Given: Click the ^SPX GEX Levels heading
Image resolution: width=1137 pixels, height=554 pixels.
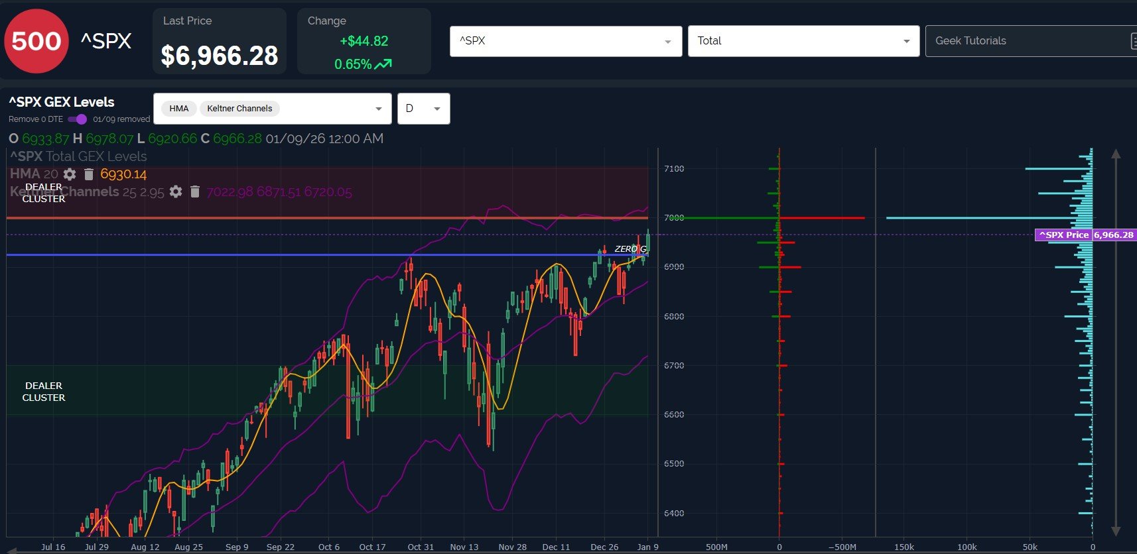Looking at the screenshot, I should click(62, 102).
